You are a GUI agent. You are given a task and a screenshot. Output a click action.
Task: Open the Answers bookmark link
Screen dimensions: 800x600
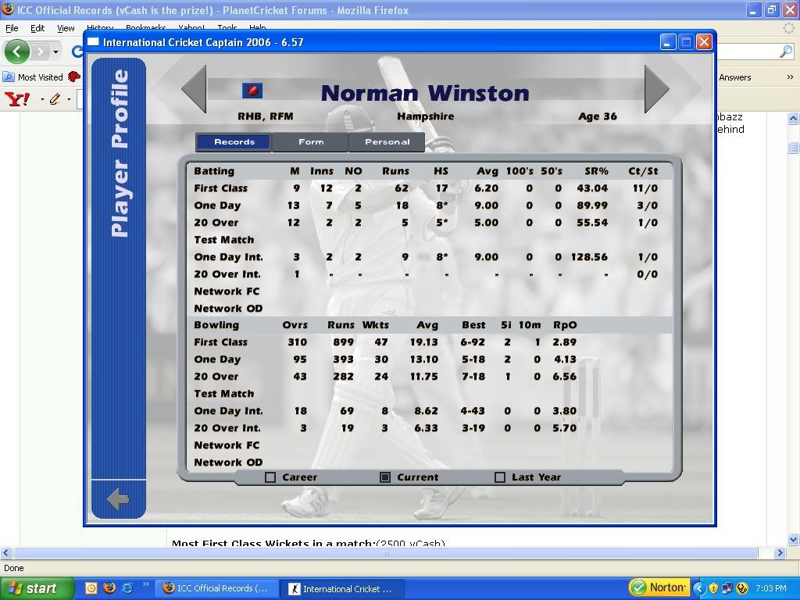734,77
